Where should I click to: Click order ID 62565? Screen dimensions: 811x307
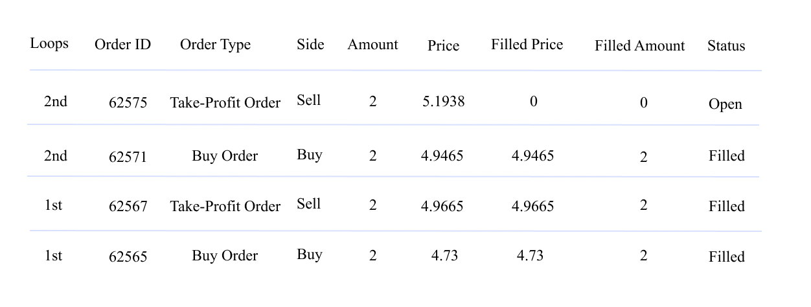pos(128,257)
